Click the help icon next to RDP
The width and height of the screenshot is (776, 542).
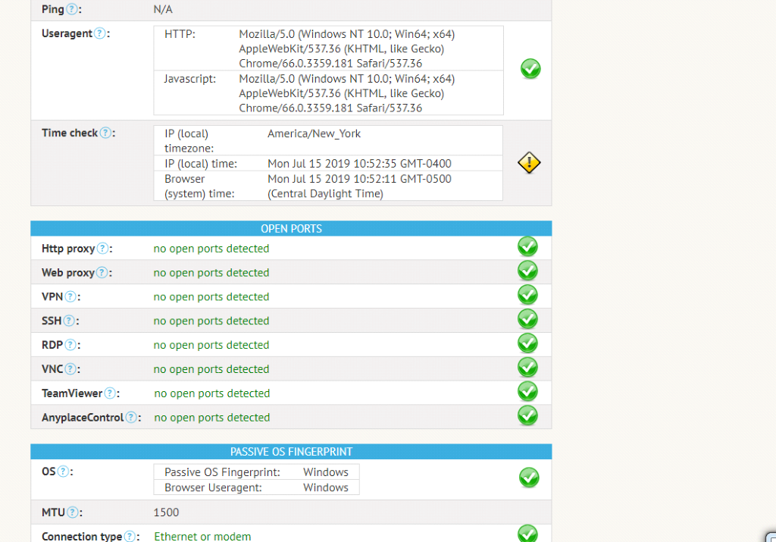(70, 345)
